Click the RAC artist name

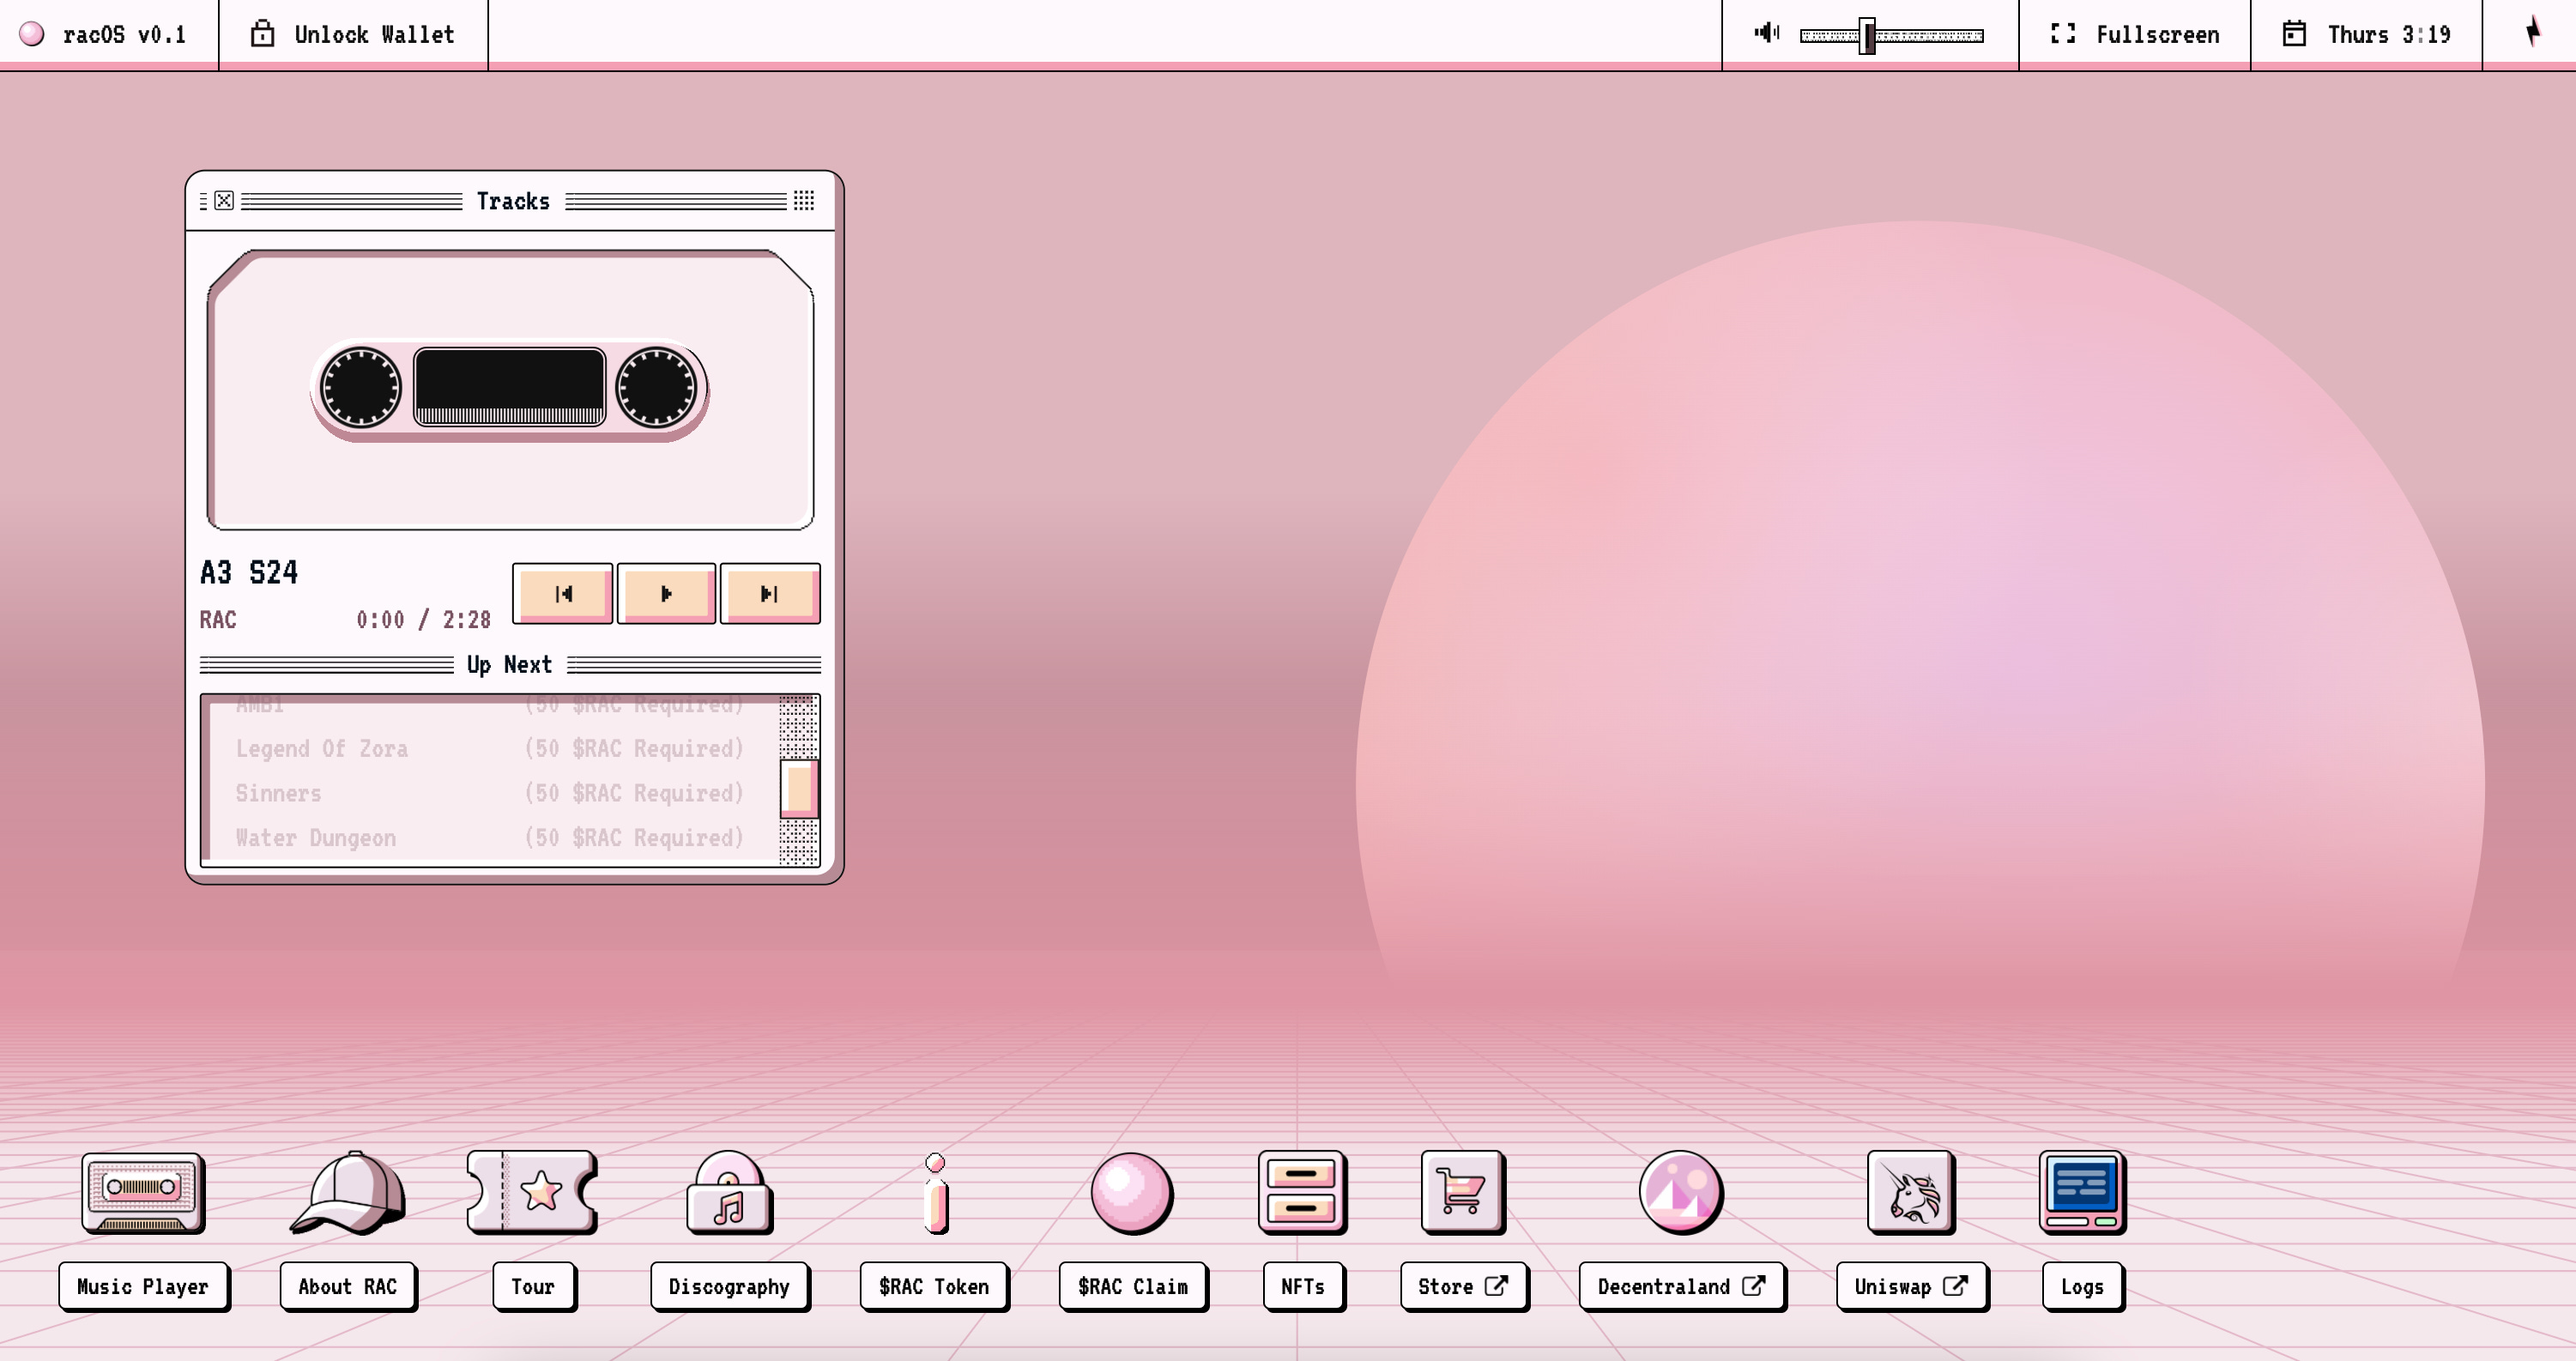[x=218, y=619]
